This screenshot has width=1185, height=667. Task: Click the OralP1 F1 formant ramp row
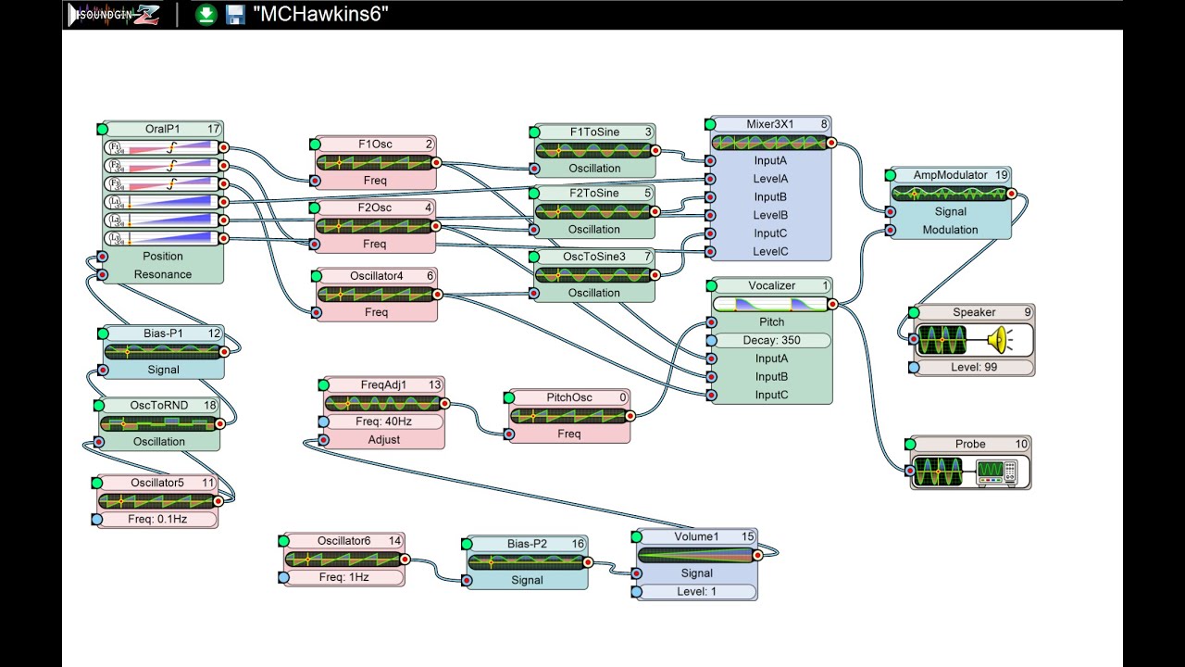162,147
